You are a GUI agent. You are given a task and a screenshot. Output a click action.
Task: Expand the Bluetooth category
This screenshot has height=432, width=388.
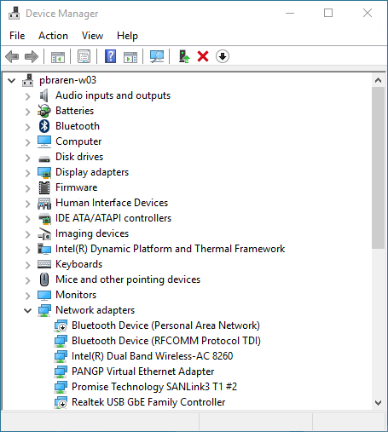[28, 127]
